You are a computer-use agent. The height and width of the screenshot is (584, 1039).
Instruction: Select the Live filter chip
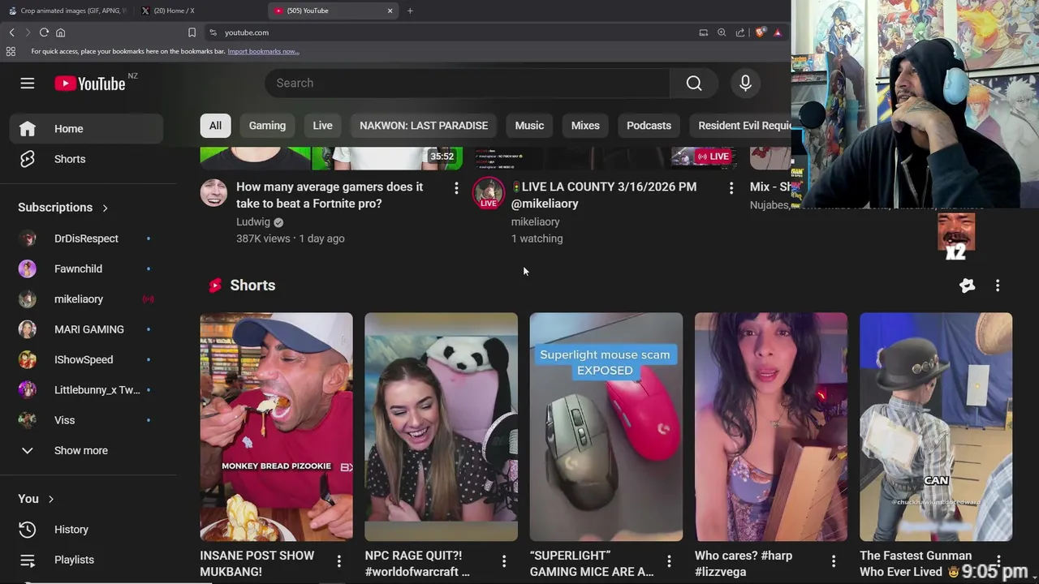click(323, 126)
